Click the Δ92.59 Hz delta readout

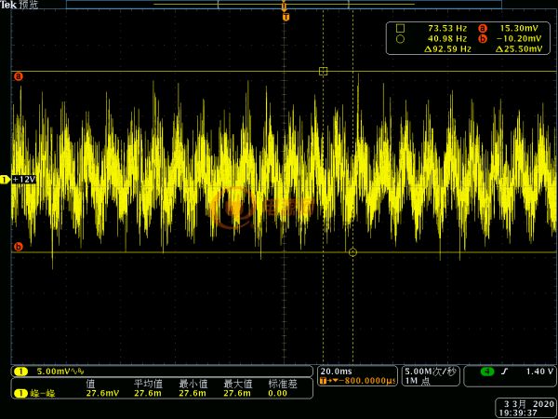click(447, 48)
